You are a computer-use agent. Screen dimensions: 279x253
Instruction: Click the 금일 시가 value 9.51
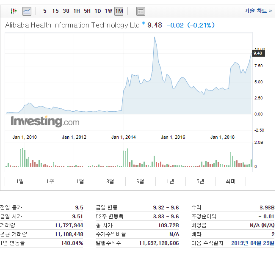click(x=77, y=216)
